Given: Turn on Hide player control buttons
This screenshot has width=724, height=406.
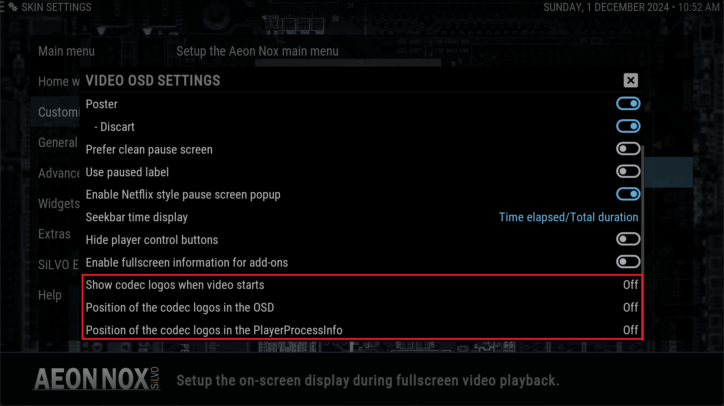Looking at the screenshot, I should 628,240.
